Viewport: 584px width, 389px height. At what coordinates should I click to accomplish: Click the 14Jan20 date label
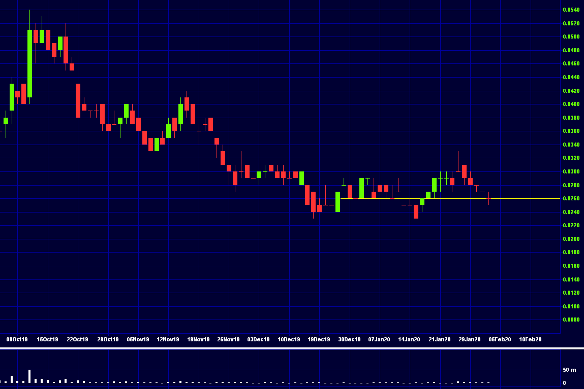point(409,340)
